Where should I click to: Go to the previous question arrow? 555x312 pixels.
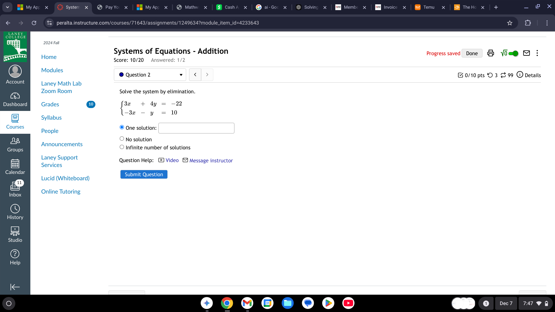pos(195,75)
